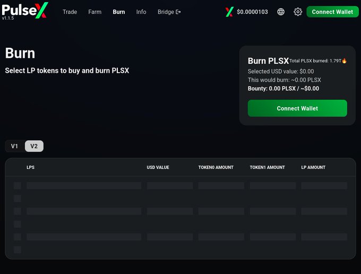Viewport: 361px width, 274px height.
Task: Switch to the V2 tab
Action: coord(34,146)
